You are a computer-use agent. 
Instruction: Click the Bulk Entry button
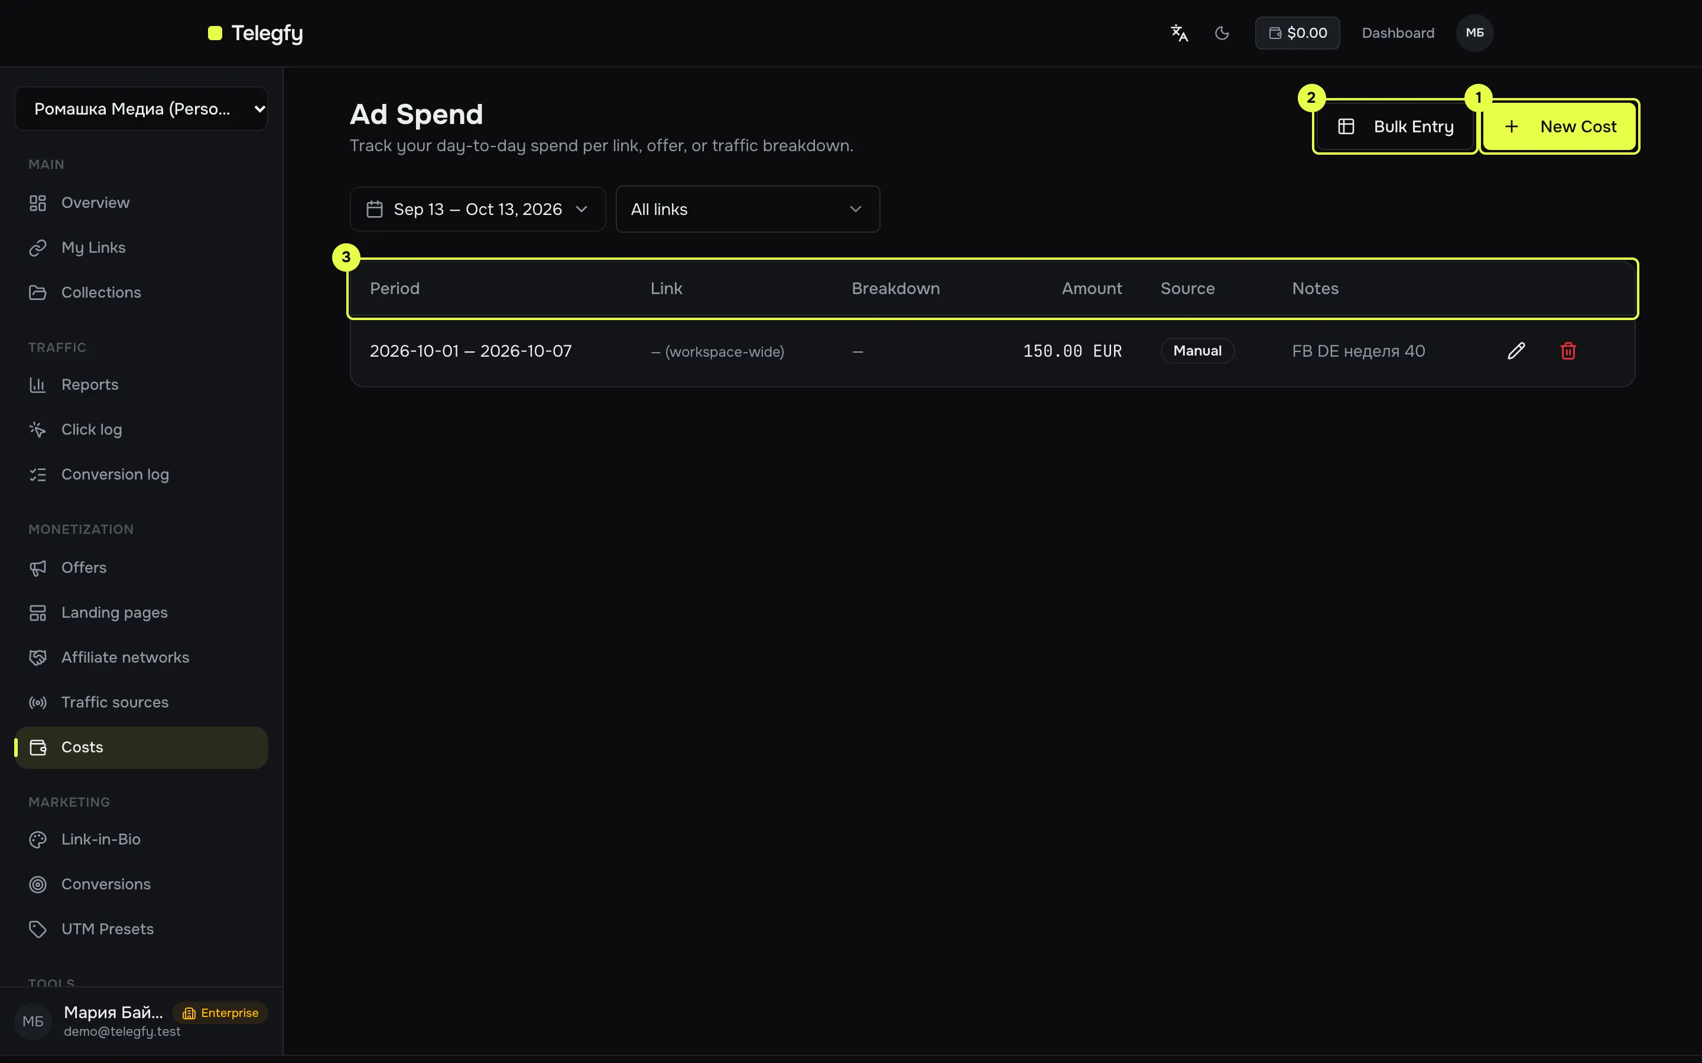(1395, 126)
